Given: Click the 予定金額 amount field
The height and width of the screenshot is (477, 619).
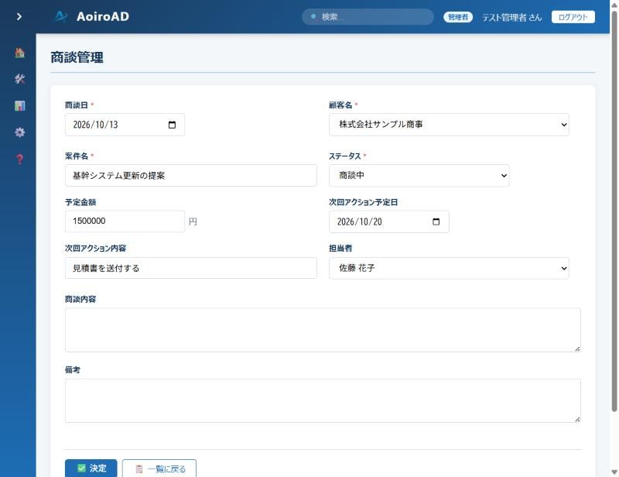Looking at the screenshot, I should [x=125, y=221].
